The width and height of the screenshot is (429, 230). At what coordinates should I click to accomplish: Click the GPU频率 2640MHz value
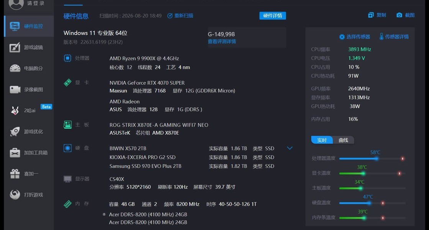[x=359, y=89]
